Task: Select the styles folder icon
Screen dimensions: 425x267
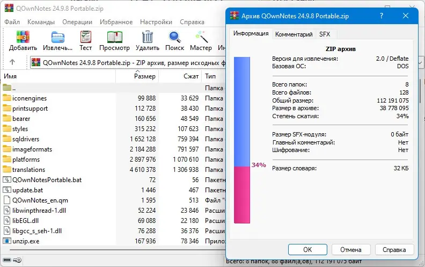Action: (x=7, y=128)
